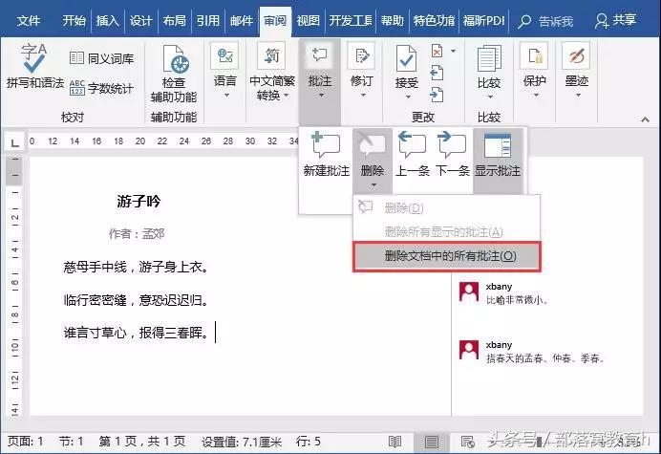Open the 同义词库 thesaurus
Screen dimensions: 661x454
click(101, 58)
